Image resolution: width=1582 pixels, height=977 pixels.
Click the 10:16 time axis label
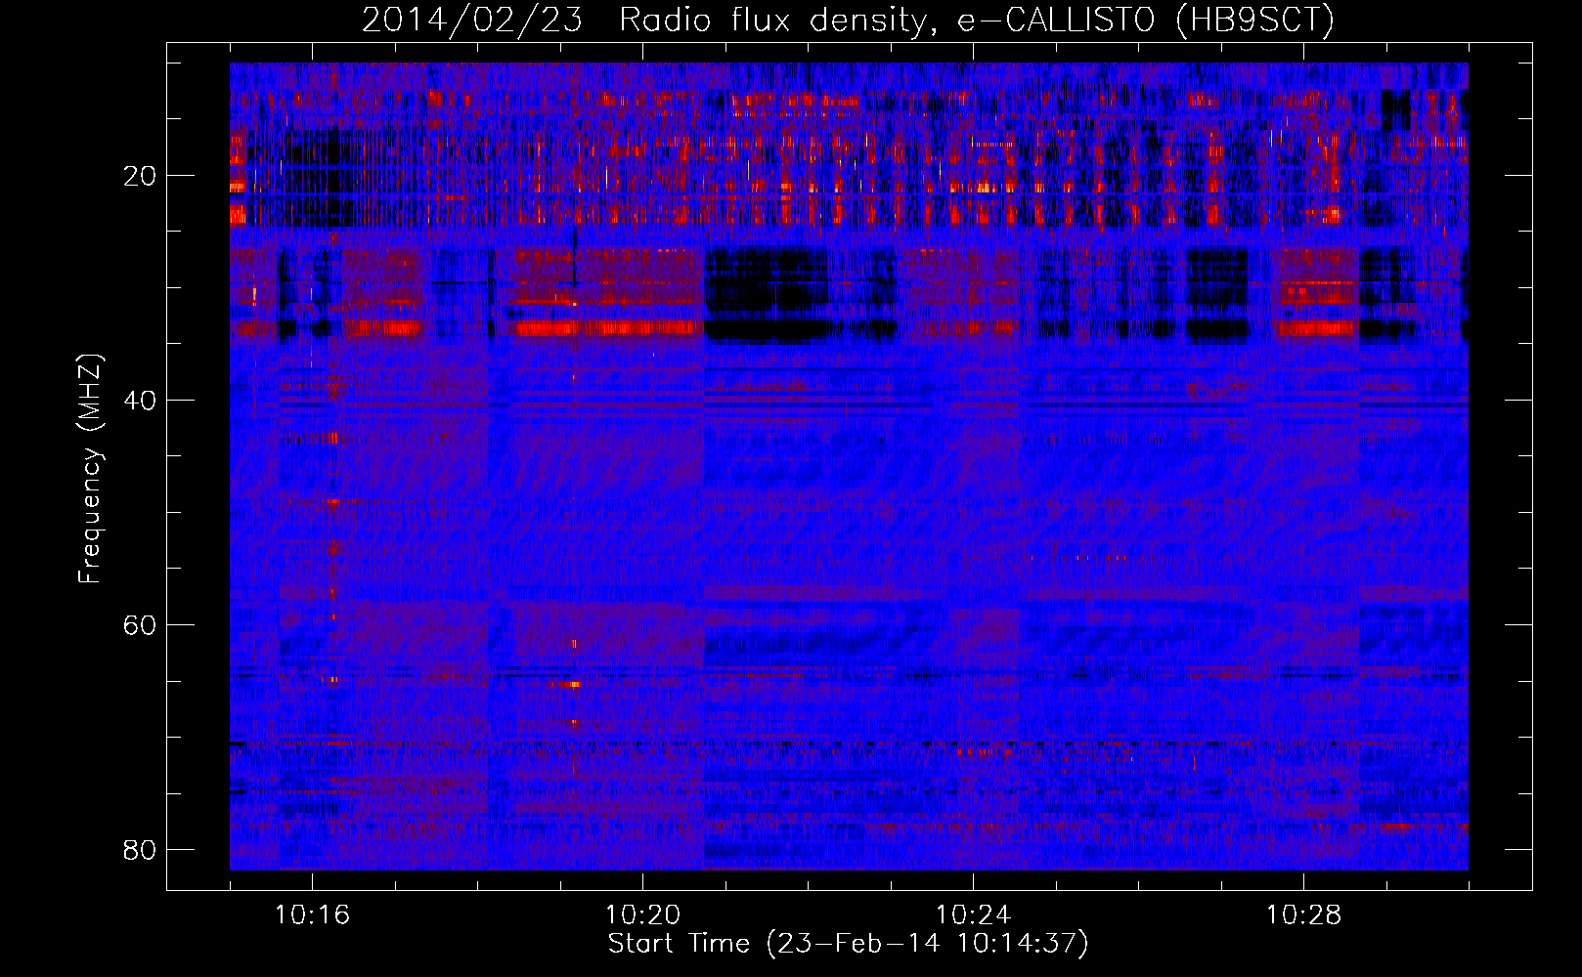[x=312, y=914]
